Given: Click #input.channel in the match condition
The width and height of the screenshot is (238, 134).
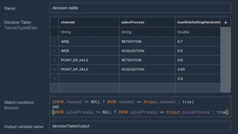Looking at the screenshot, I should pos(159,102).
